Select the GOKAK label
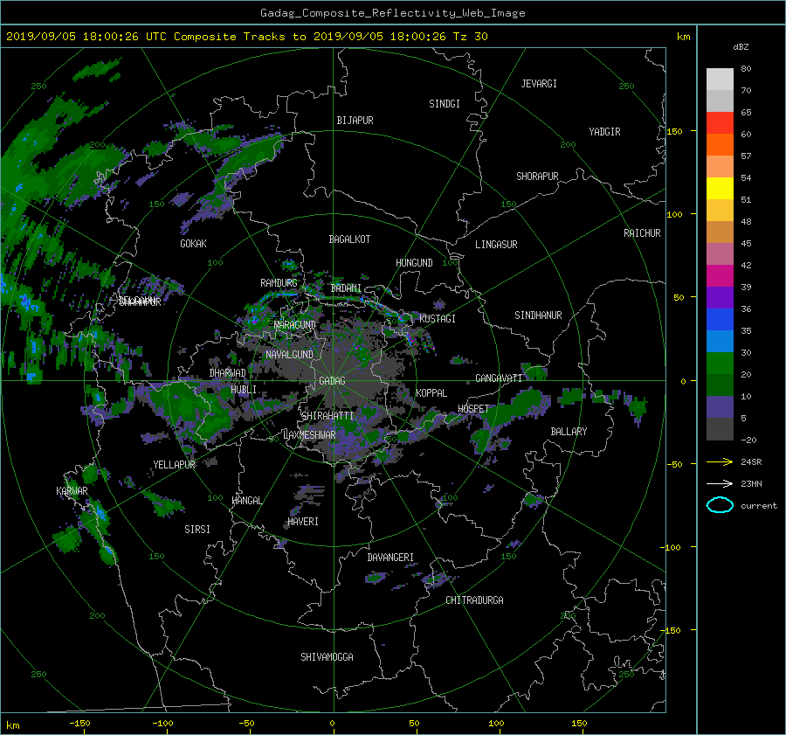 click(194, 244)
